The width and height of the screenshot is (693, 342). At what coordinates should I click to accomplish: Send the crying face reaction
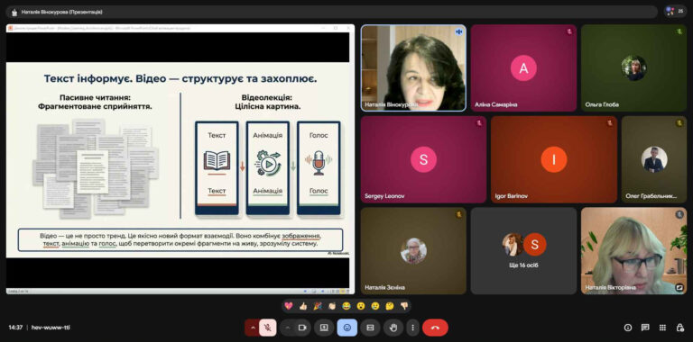(x=375, y=306)
